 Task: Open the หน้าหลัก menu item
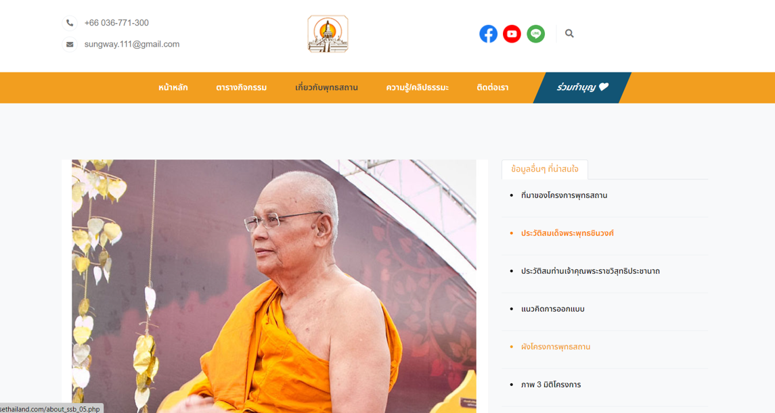173,87
